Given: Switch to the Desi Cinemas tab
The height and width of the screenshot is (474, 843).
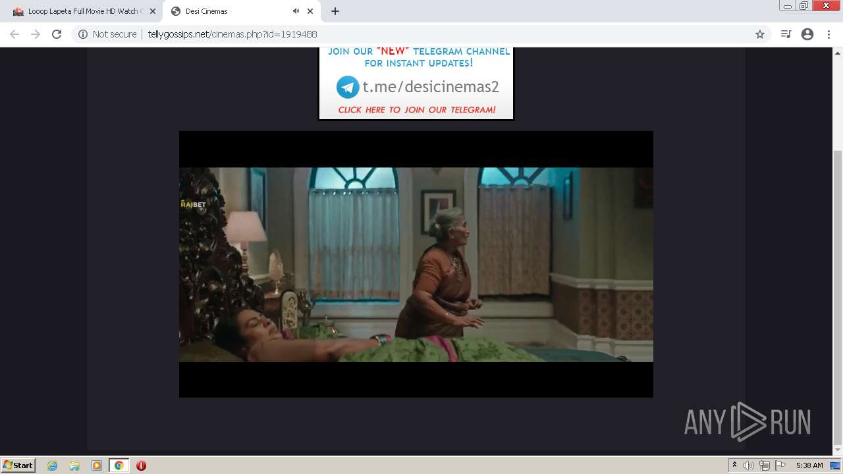Looking at the screenshot, I should 242,11.
